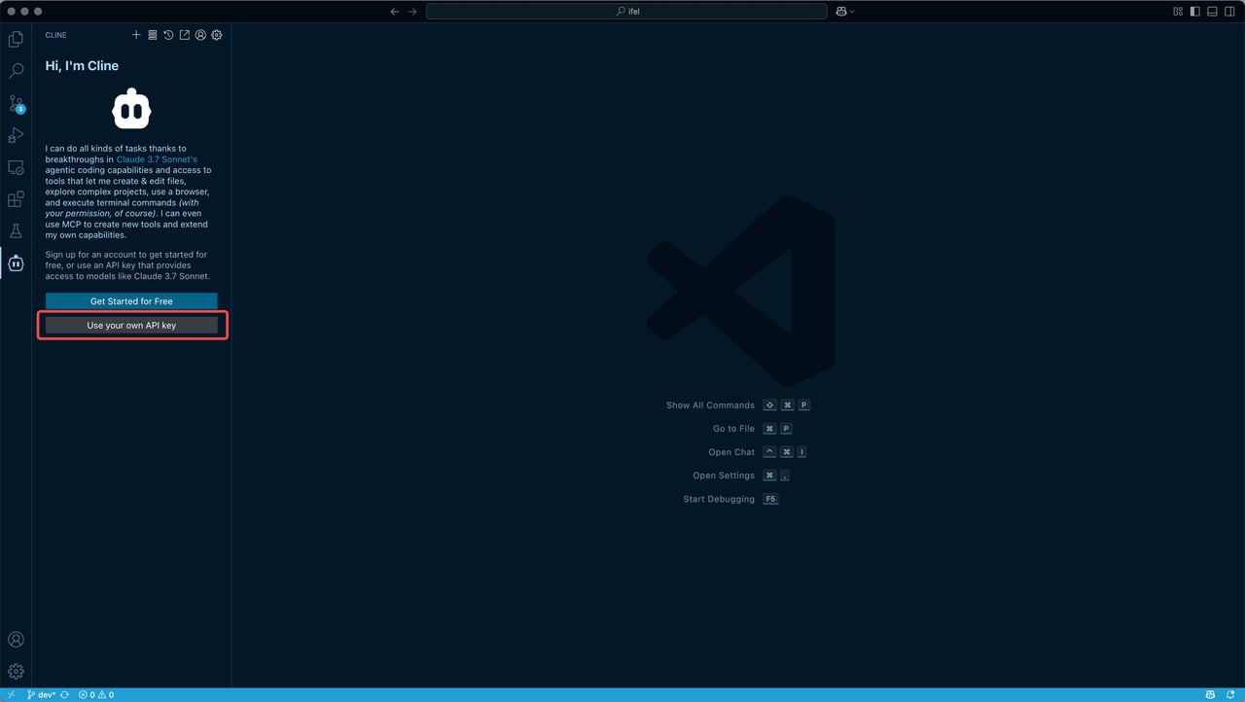
Task: Click the CLINE panel title
Action: [56, 35]
